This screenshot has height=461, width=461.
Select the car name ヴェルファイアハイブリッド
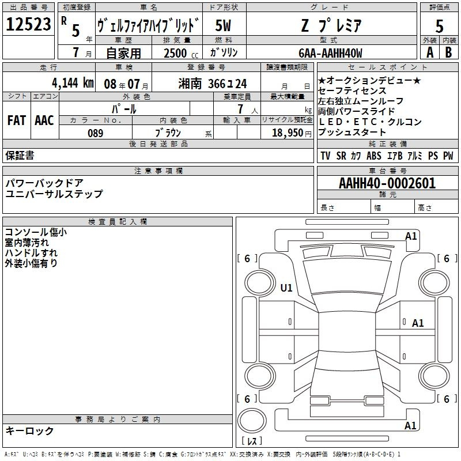[x=149, y=25]
